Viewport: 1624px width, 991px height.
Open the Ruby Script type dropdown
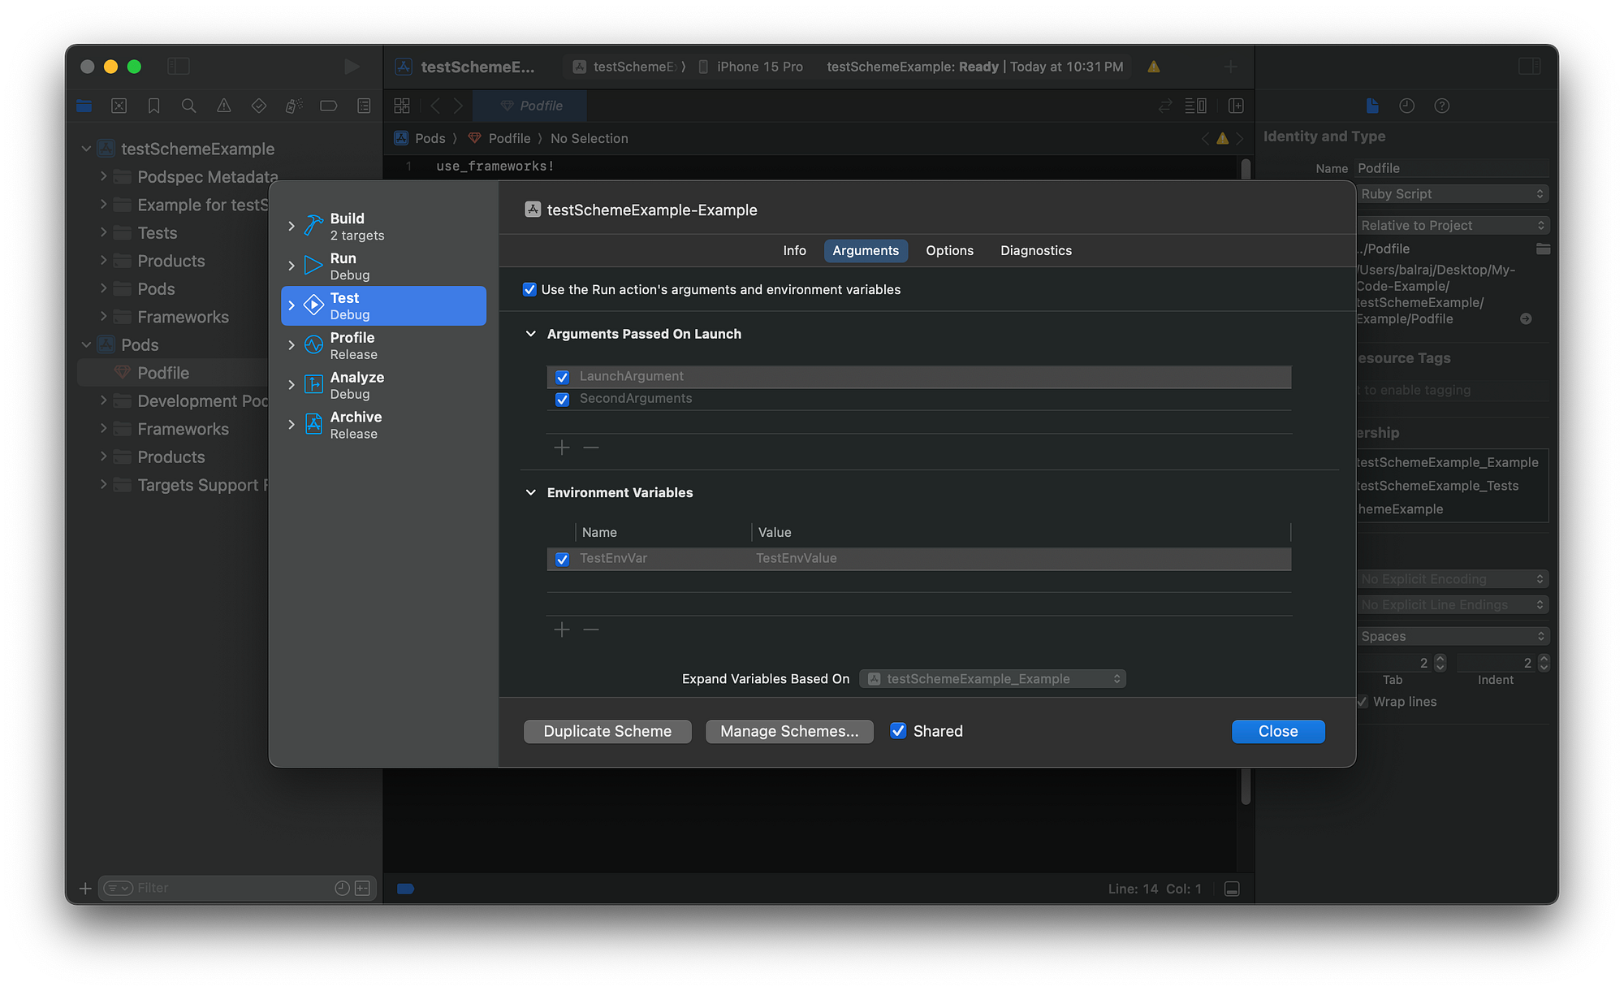point(1452,194)
